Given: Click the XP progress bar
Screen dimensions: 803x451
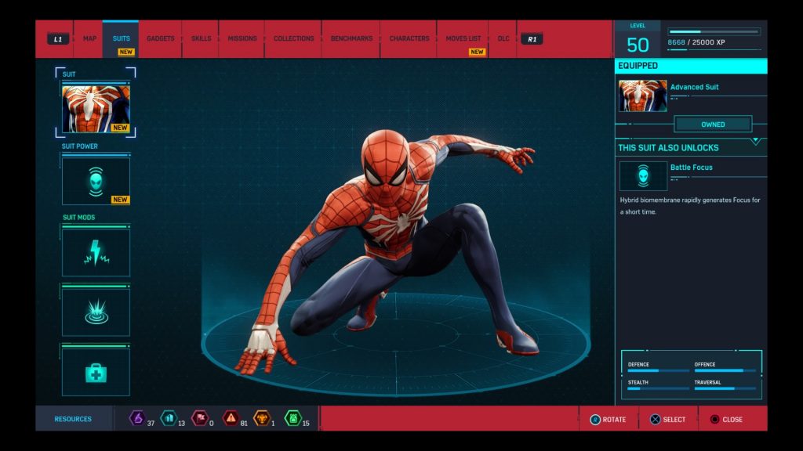Looking at the screenshot, I should point(714,31).
